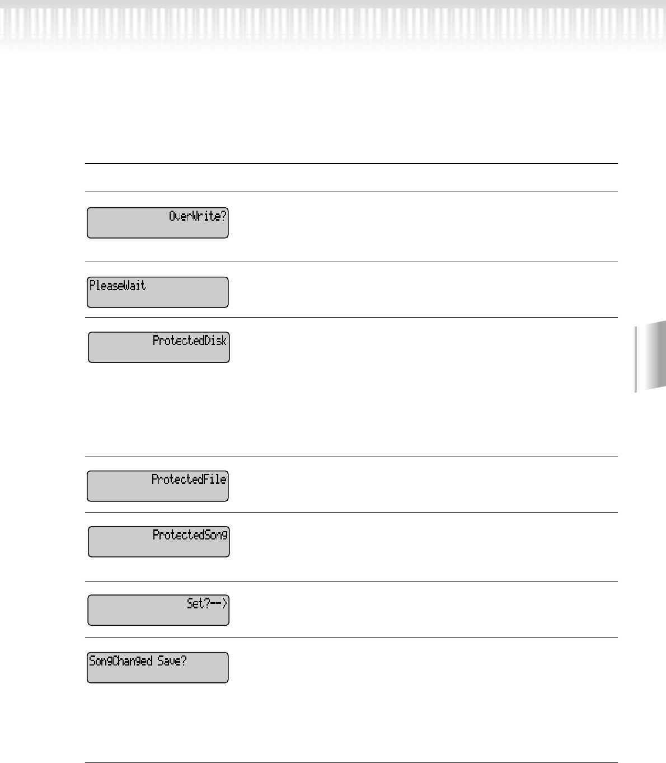Click the SongChanged text in bottom display

pyautogui.click(x=121, y=662)
